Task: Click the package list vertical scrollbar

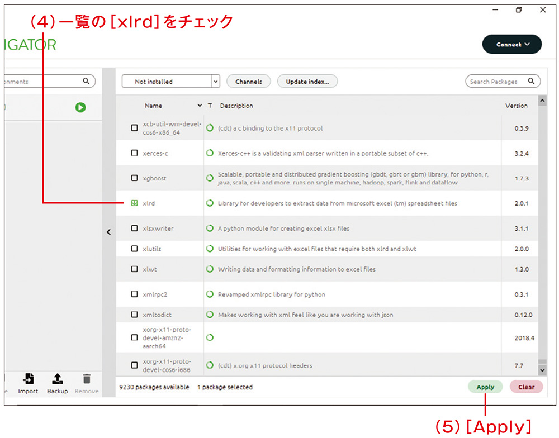Action: 542,235
